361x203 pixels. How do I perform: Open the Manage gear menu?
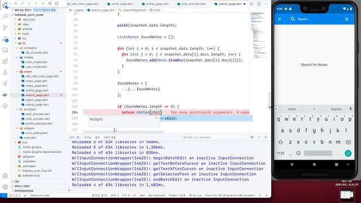point(5,187)
